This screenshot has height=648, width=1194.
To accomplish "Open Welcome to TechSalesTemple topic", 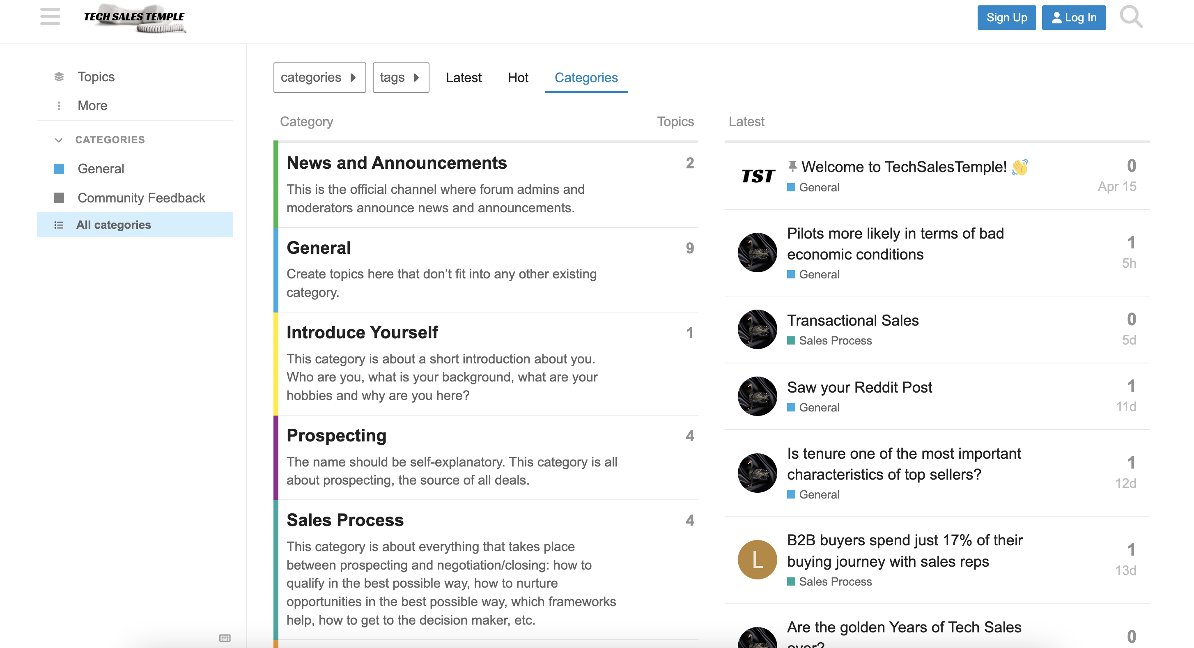I will [x=904, y=166].
